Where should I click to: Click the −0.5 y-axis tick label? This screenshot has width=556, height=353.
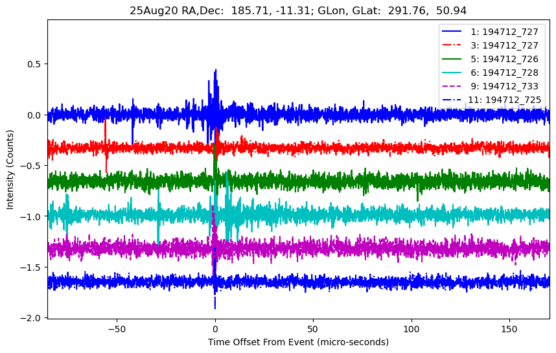(x=30, y=166)
